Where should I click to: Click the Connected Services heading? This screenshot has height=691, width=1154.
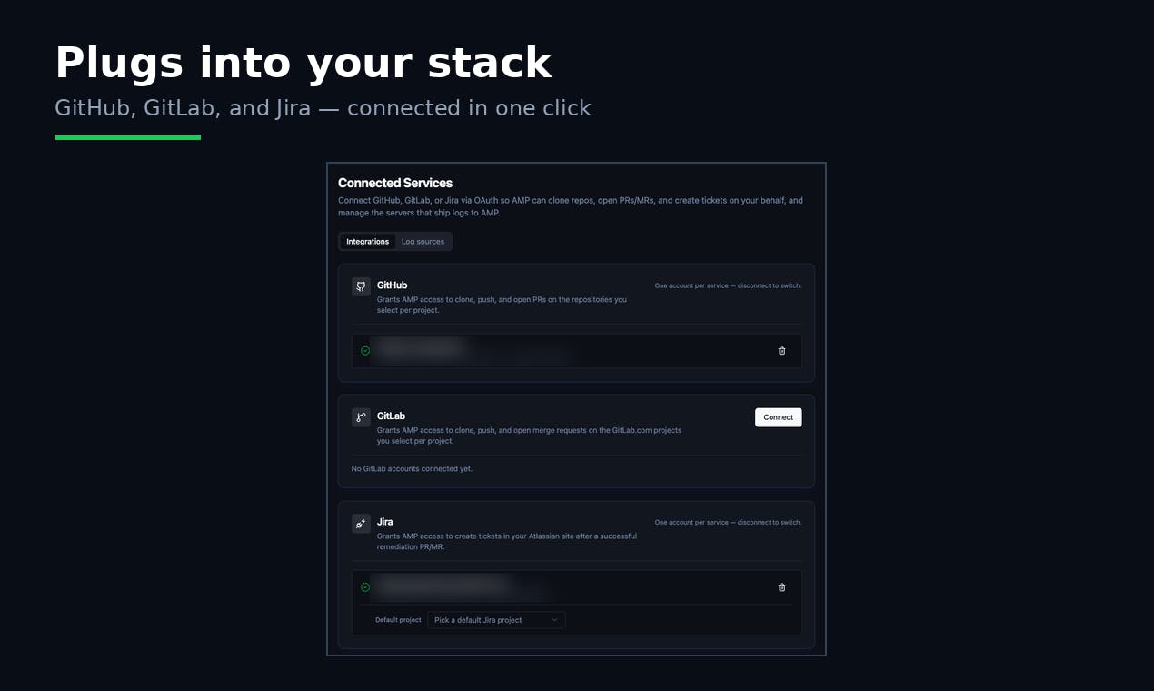click(395, 183)
